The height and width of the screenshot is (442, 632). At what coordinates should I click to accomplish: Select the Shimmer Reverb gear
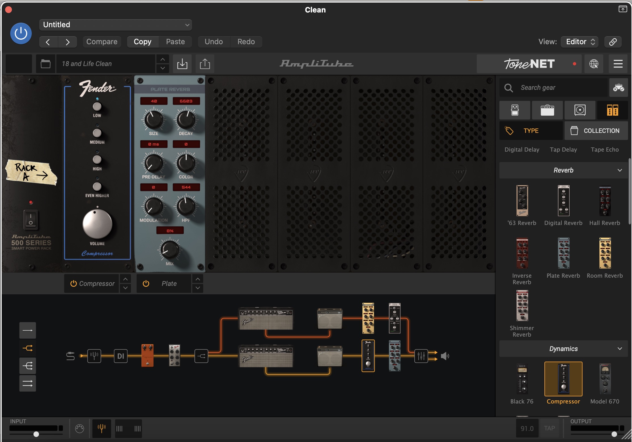coord(522,314)
